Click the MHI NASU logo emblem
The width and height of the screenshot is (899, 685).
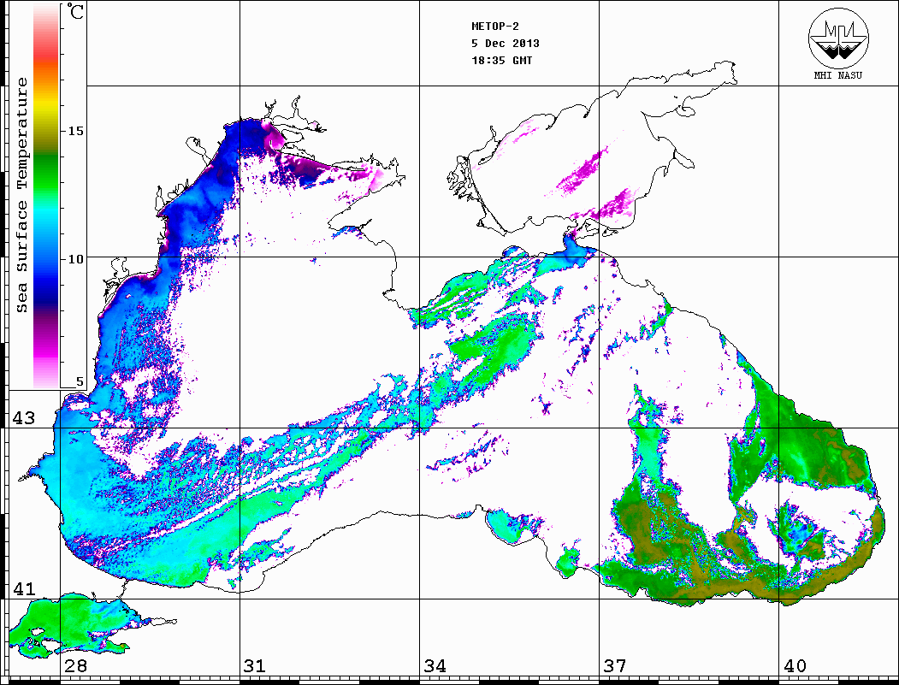tap(838, 38)
